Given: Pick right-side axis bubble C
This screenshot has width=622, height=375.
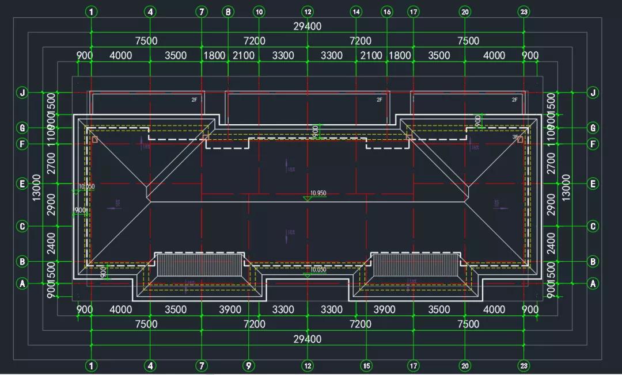Looking at the screenshot, I should point(593,226).
